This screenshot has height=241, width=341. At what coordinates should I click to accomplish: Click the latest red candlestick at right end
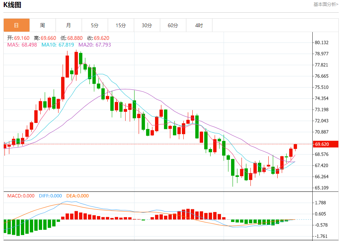[295, 146]
